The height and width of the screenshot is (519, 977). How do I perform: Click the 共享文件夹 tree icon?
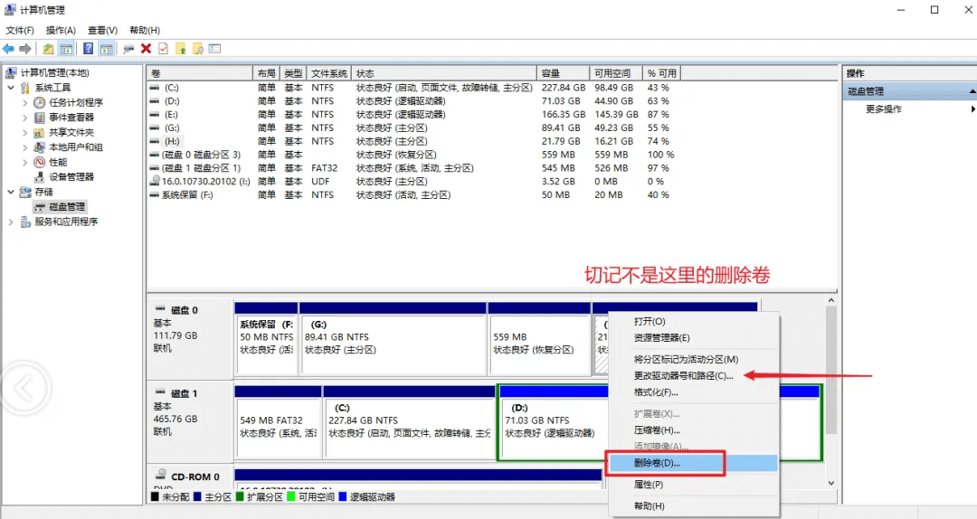click(x=40, y=132)
